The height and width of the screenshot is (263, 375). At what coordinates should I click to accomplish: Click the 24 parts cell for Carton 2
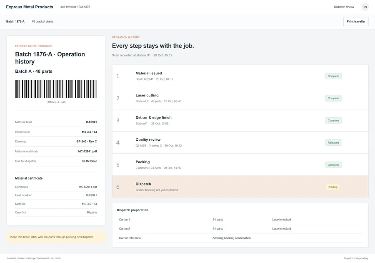pos(217,229)
